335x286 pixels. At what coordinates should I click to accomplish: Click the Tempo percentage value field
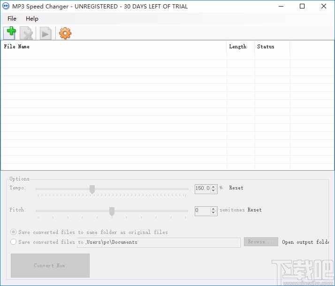[x=203, y=188]
